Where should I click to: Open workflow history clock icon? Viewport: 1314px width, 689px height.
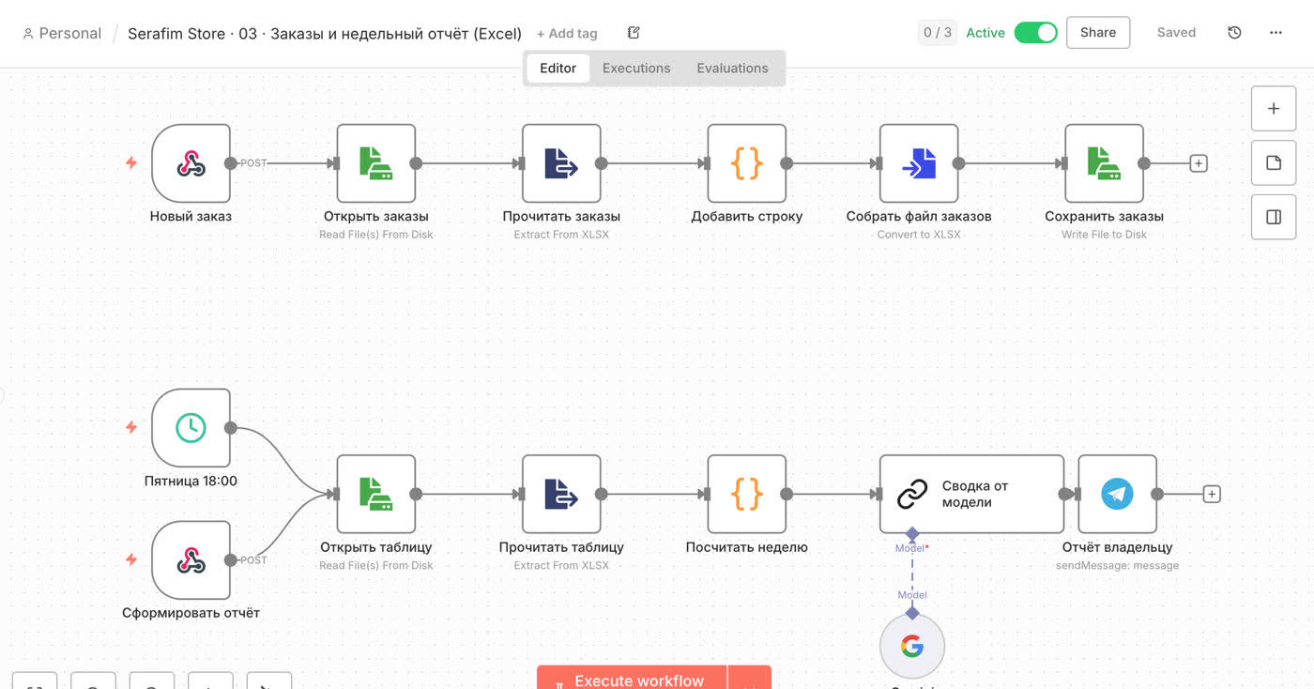[1234, 33]
